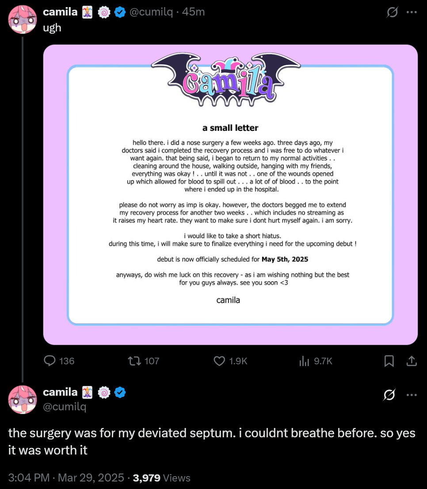Expand three-dot menu on the top tweet
Image resolution: width=427 pixels, height=489 pixels.
pos(412,12)
